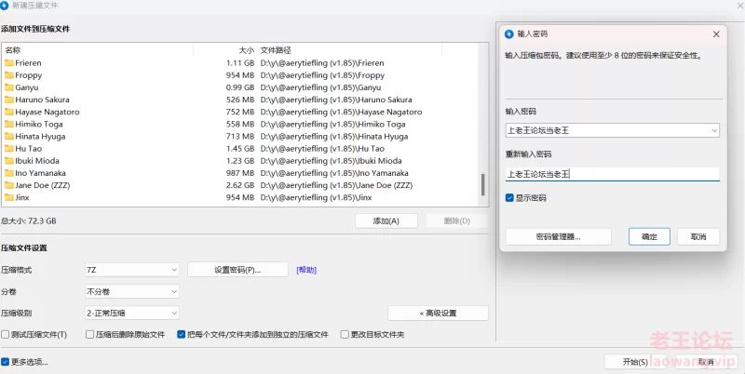The image size is (745, 374).
Task: Expand the 分卷 dropdown
Action: click(131, 291)
